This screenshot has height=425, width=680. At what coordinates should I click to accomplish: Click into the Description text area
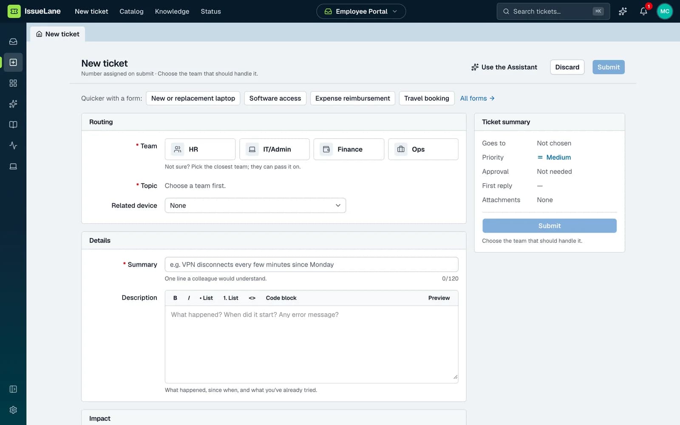[x=312, y=344]
